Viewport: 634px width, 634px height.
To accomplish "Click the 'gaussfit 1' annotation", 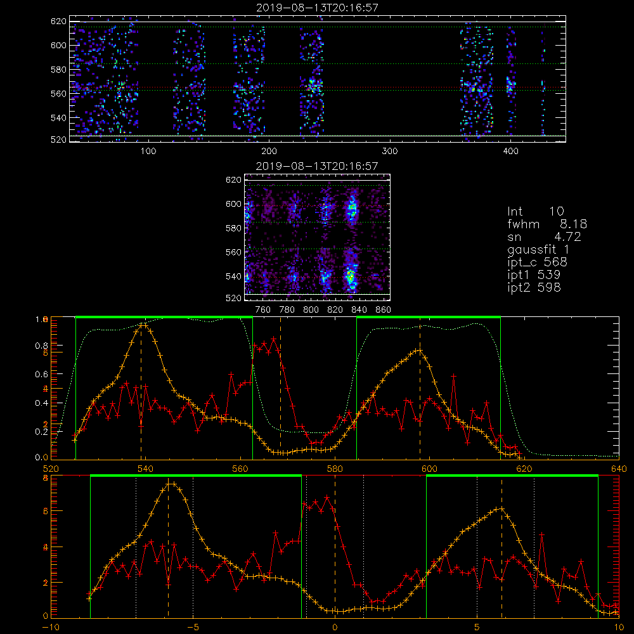I will (538, 249).
